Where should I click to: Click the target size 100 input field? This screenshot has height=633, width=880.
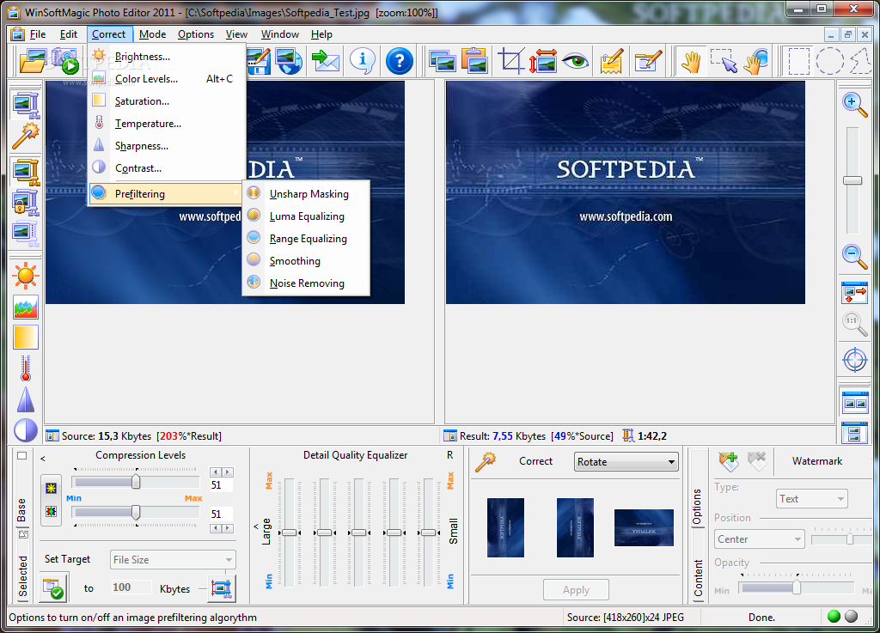[131, 587]
